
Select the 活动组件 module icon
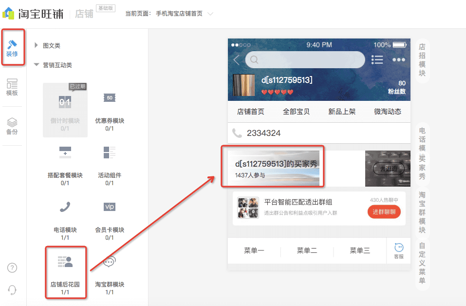coord(110,152)
